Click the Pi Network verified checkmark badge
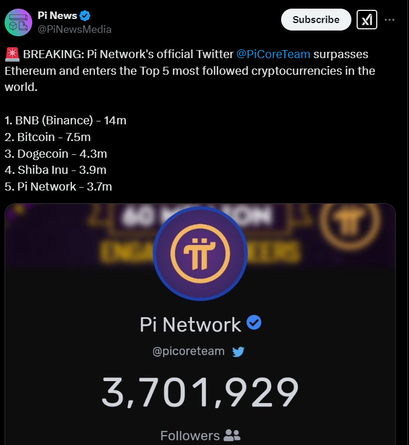Image resolution: width=409 pixels, height=445 pixels. tap(254, 323)
